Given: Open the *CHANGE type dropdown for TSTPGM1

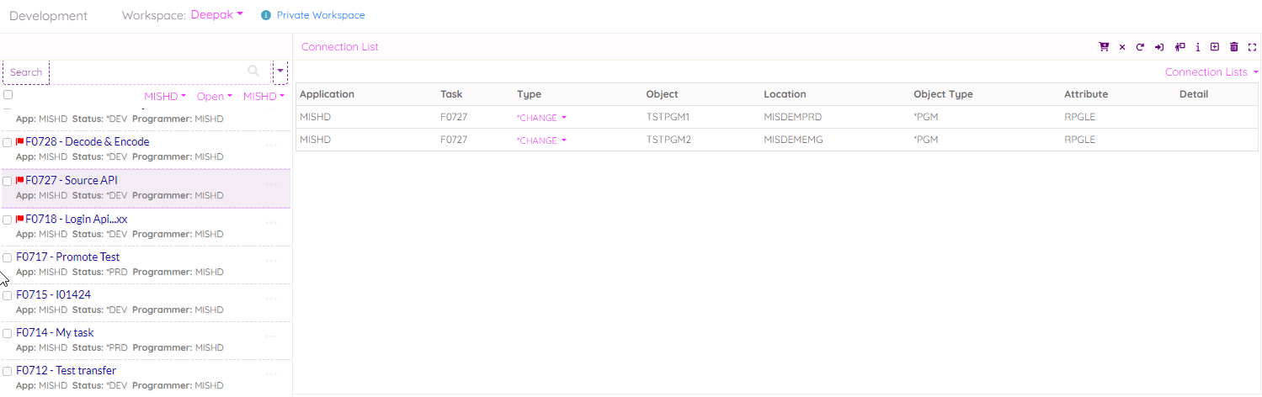Looking at the screenshot, I should click(x=541, y=118).
